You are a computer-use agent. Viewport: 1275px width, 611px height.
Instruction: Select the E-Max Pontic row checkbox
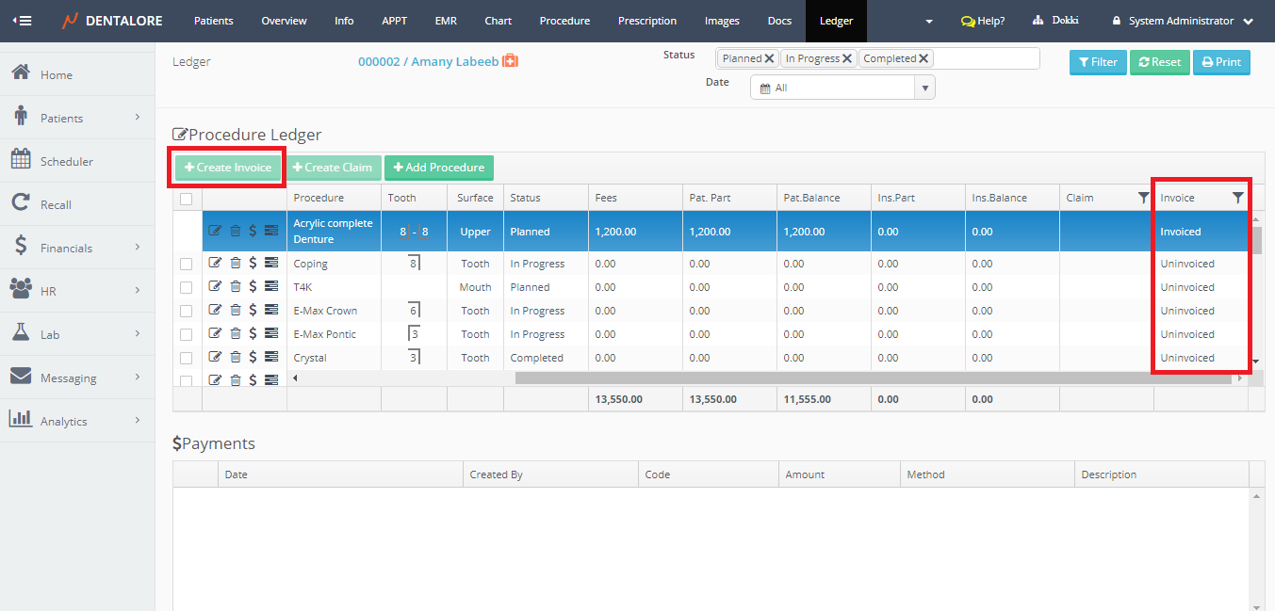pos(187,334)
